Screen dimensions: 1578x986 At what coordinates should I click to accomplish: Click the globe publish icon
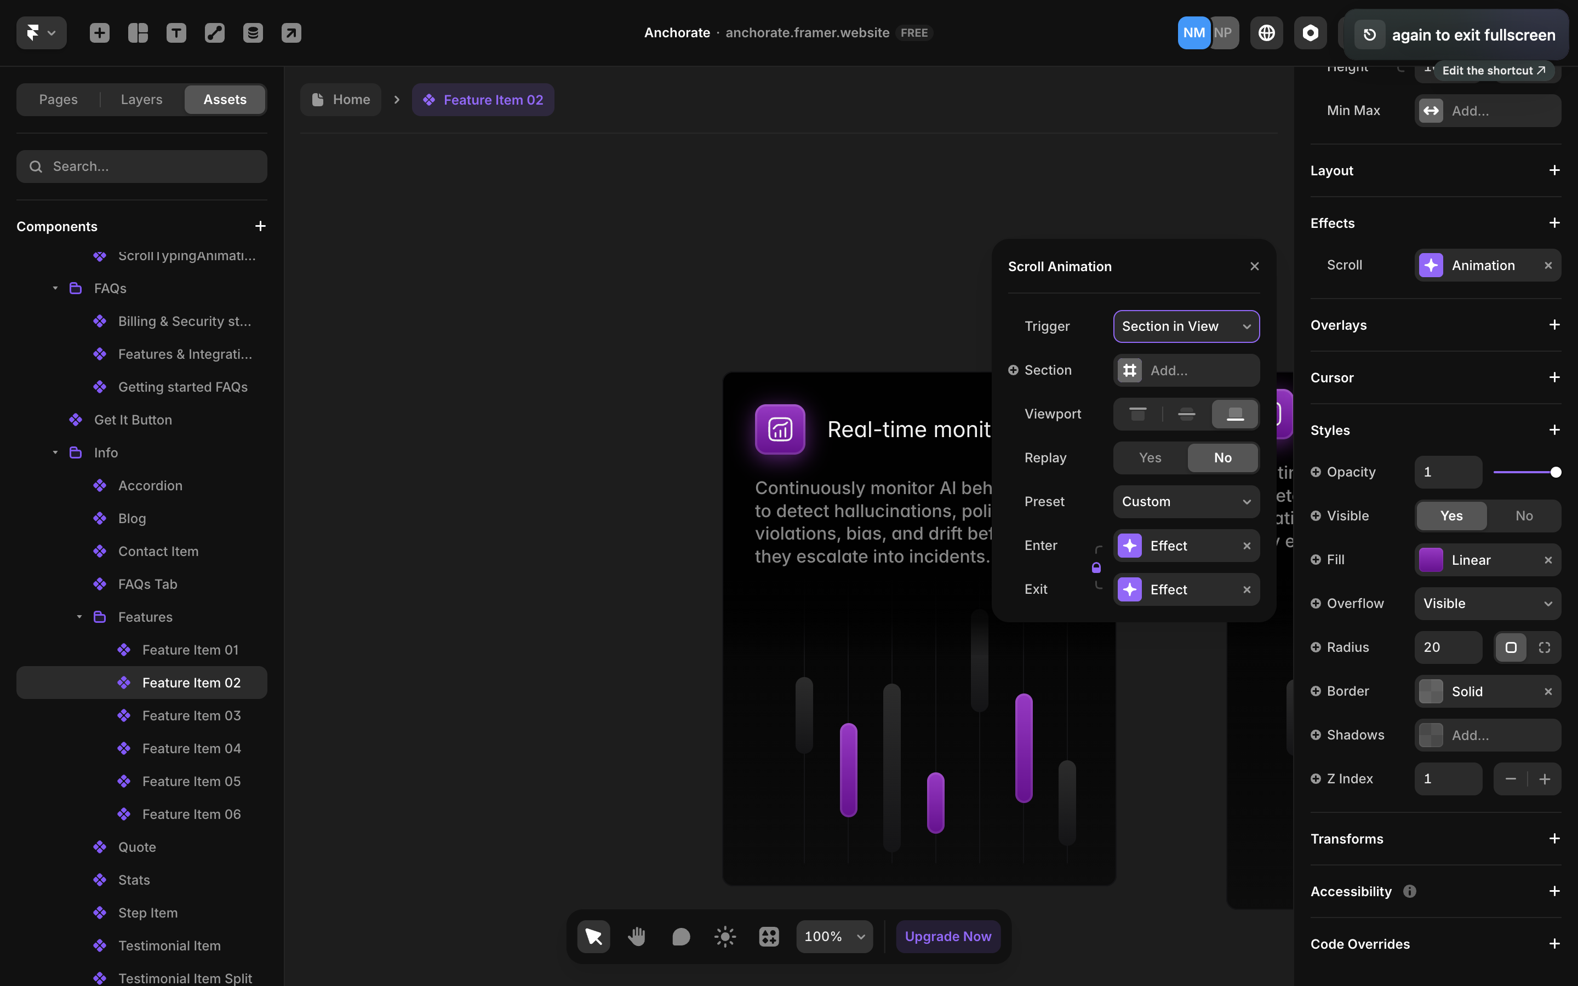coord(1266,33)
